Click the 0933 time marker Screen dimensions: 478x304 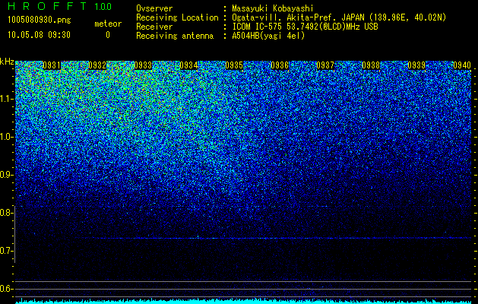[x=143, y=65]
